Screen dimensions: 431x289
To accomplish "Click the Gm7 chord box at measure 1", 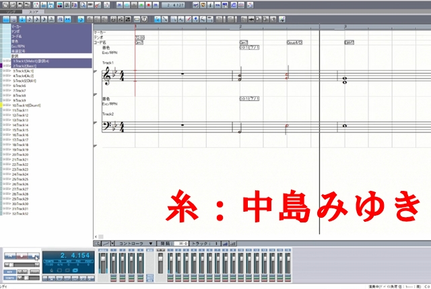I will click(x=139, y=42).
